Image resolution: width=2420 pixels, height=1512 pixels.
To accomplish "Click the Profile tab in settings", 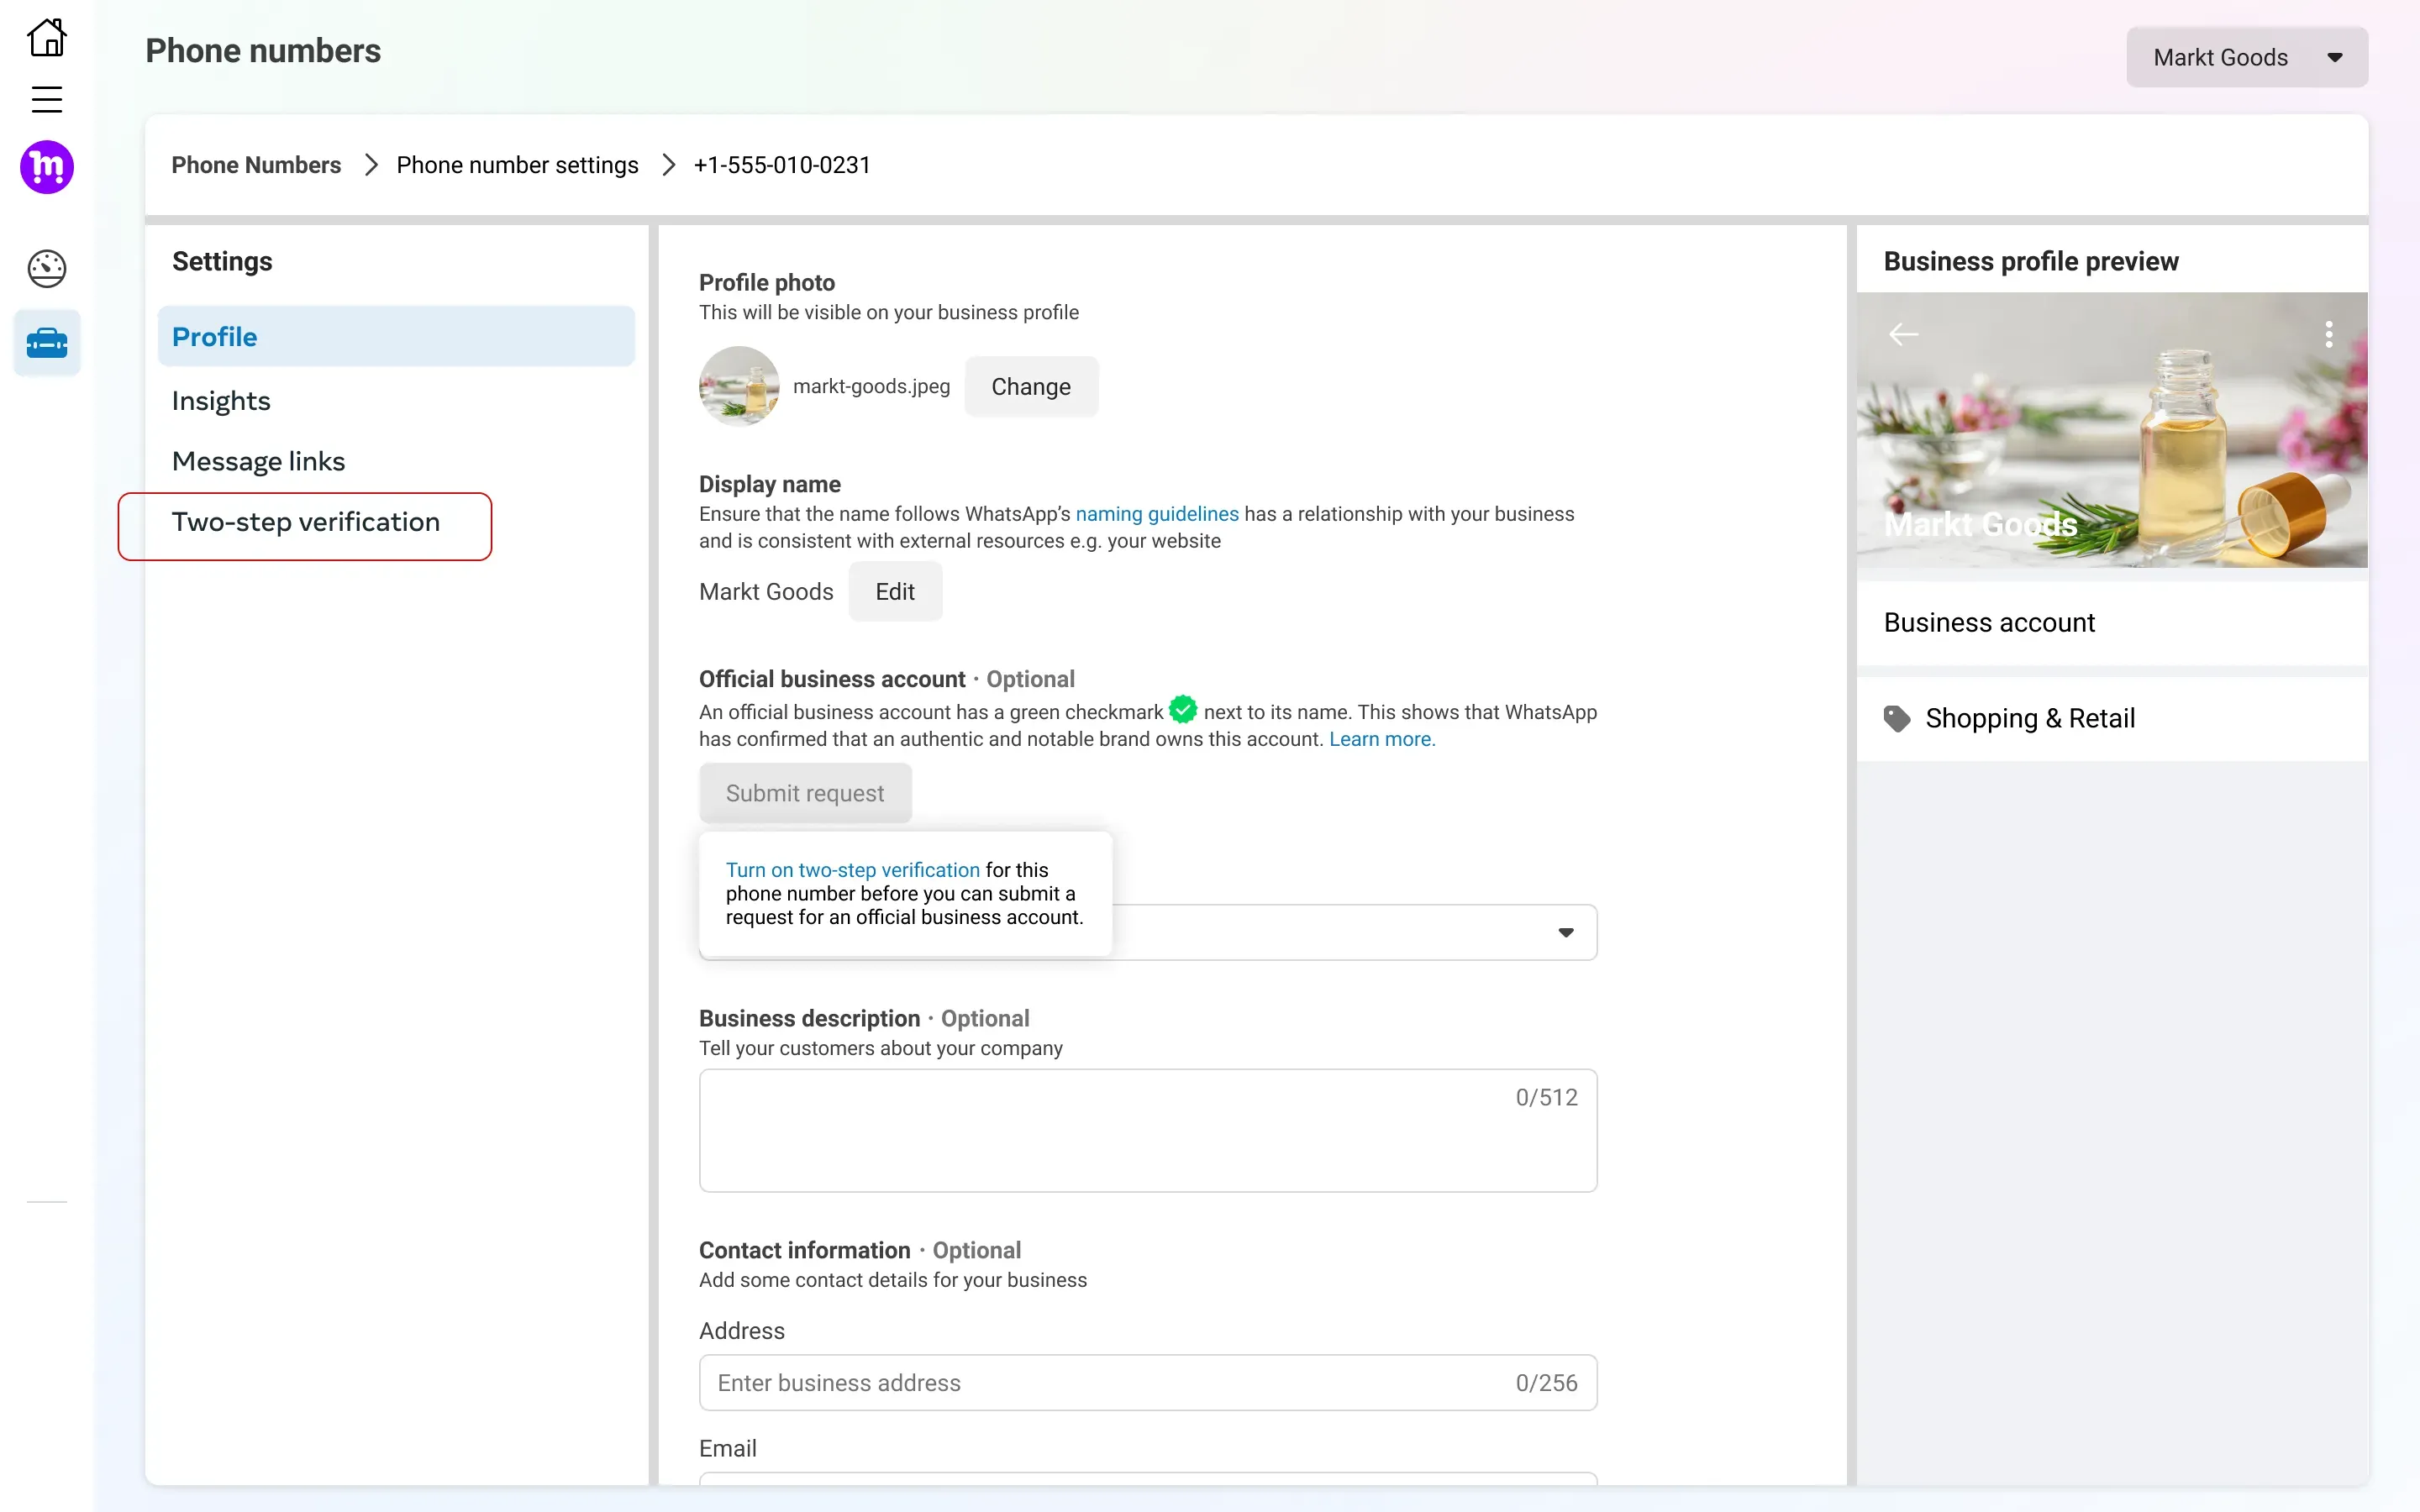I will pyautogui.click(x=213, y=336).
